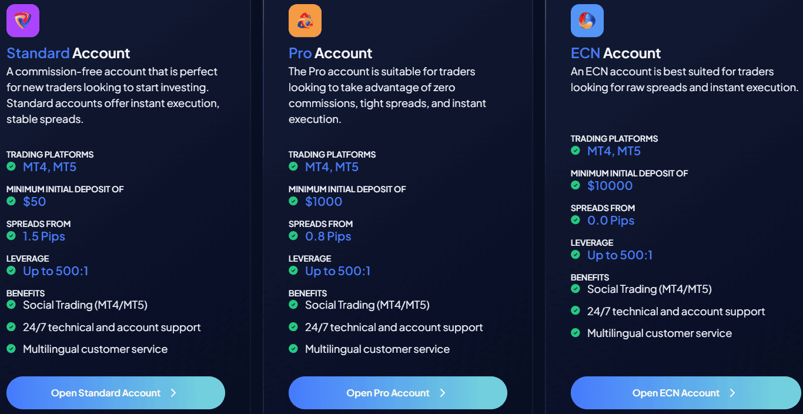Select the Standard Account heading

coord(68,53)
